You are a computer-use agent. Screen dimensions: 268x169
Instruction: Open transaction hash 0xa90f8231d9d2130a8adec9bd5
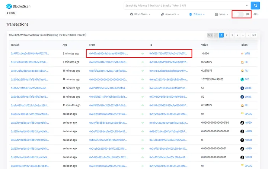click(30, 166)
